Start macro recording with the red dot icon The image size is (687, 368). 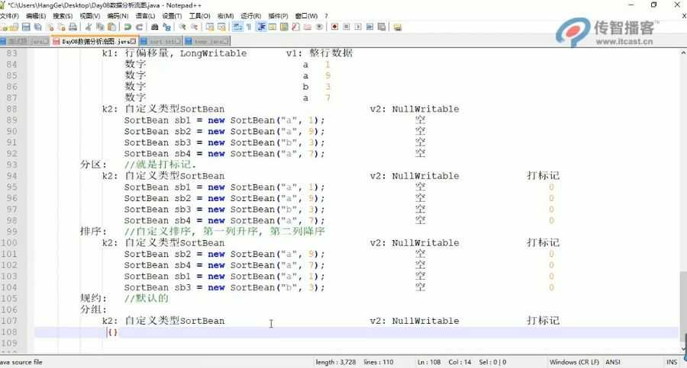(334, 27)
